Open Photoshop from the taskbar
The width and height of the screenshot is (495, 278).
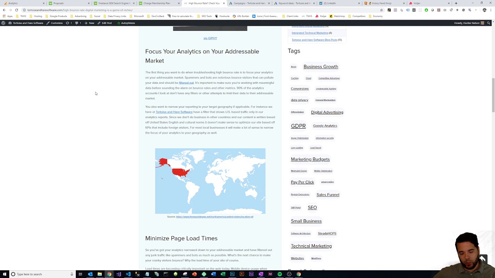[x=232, y=274]
